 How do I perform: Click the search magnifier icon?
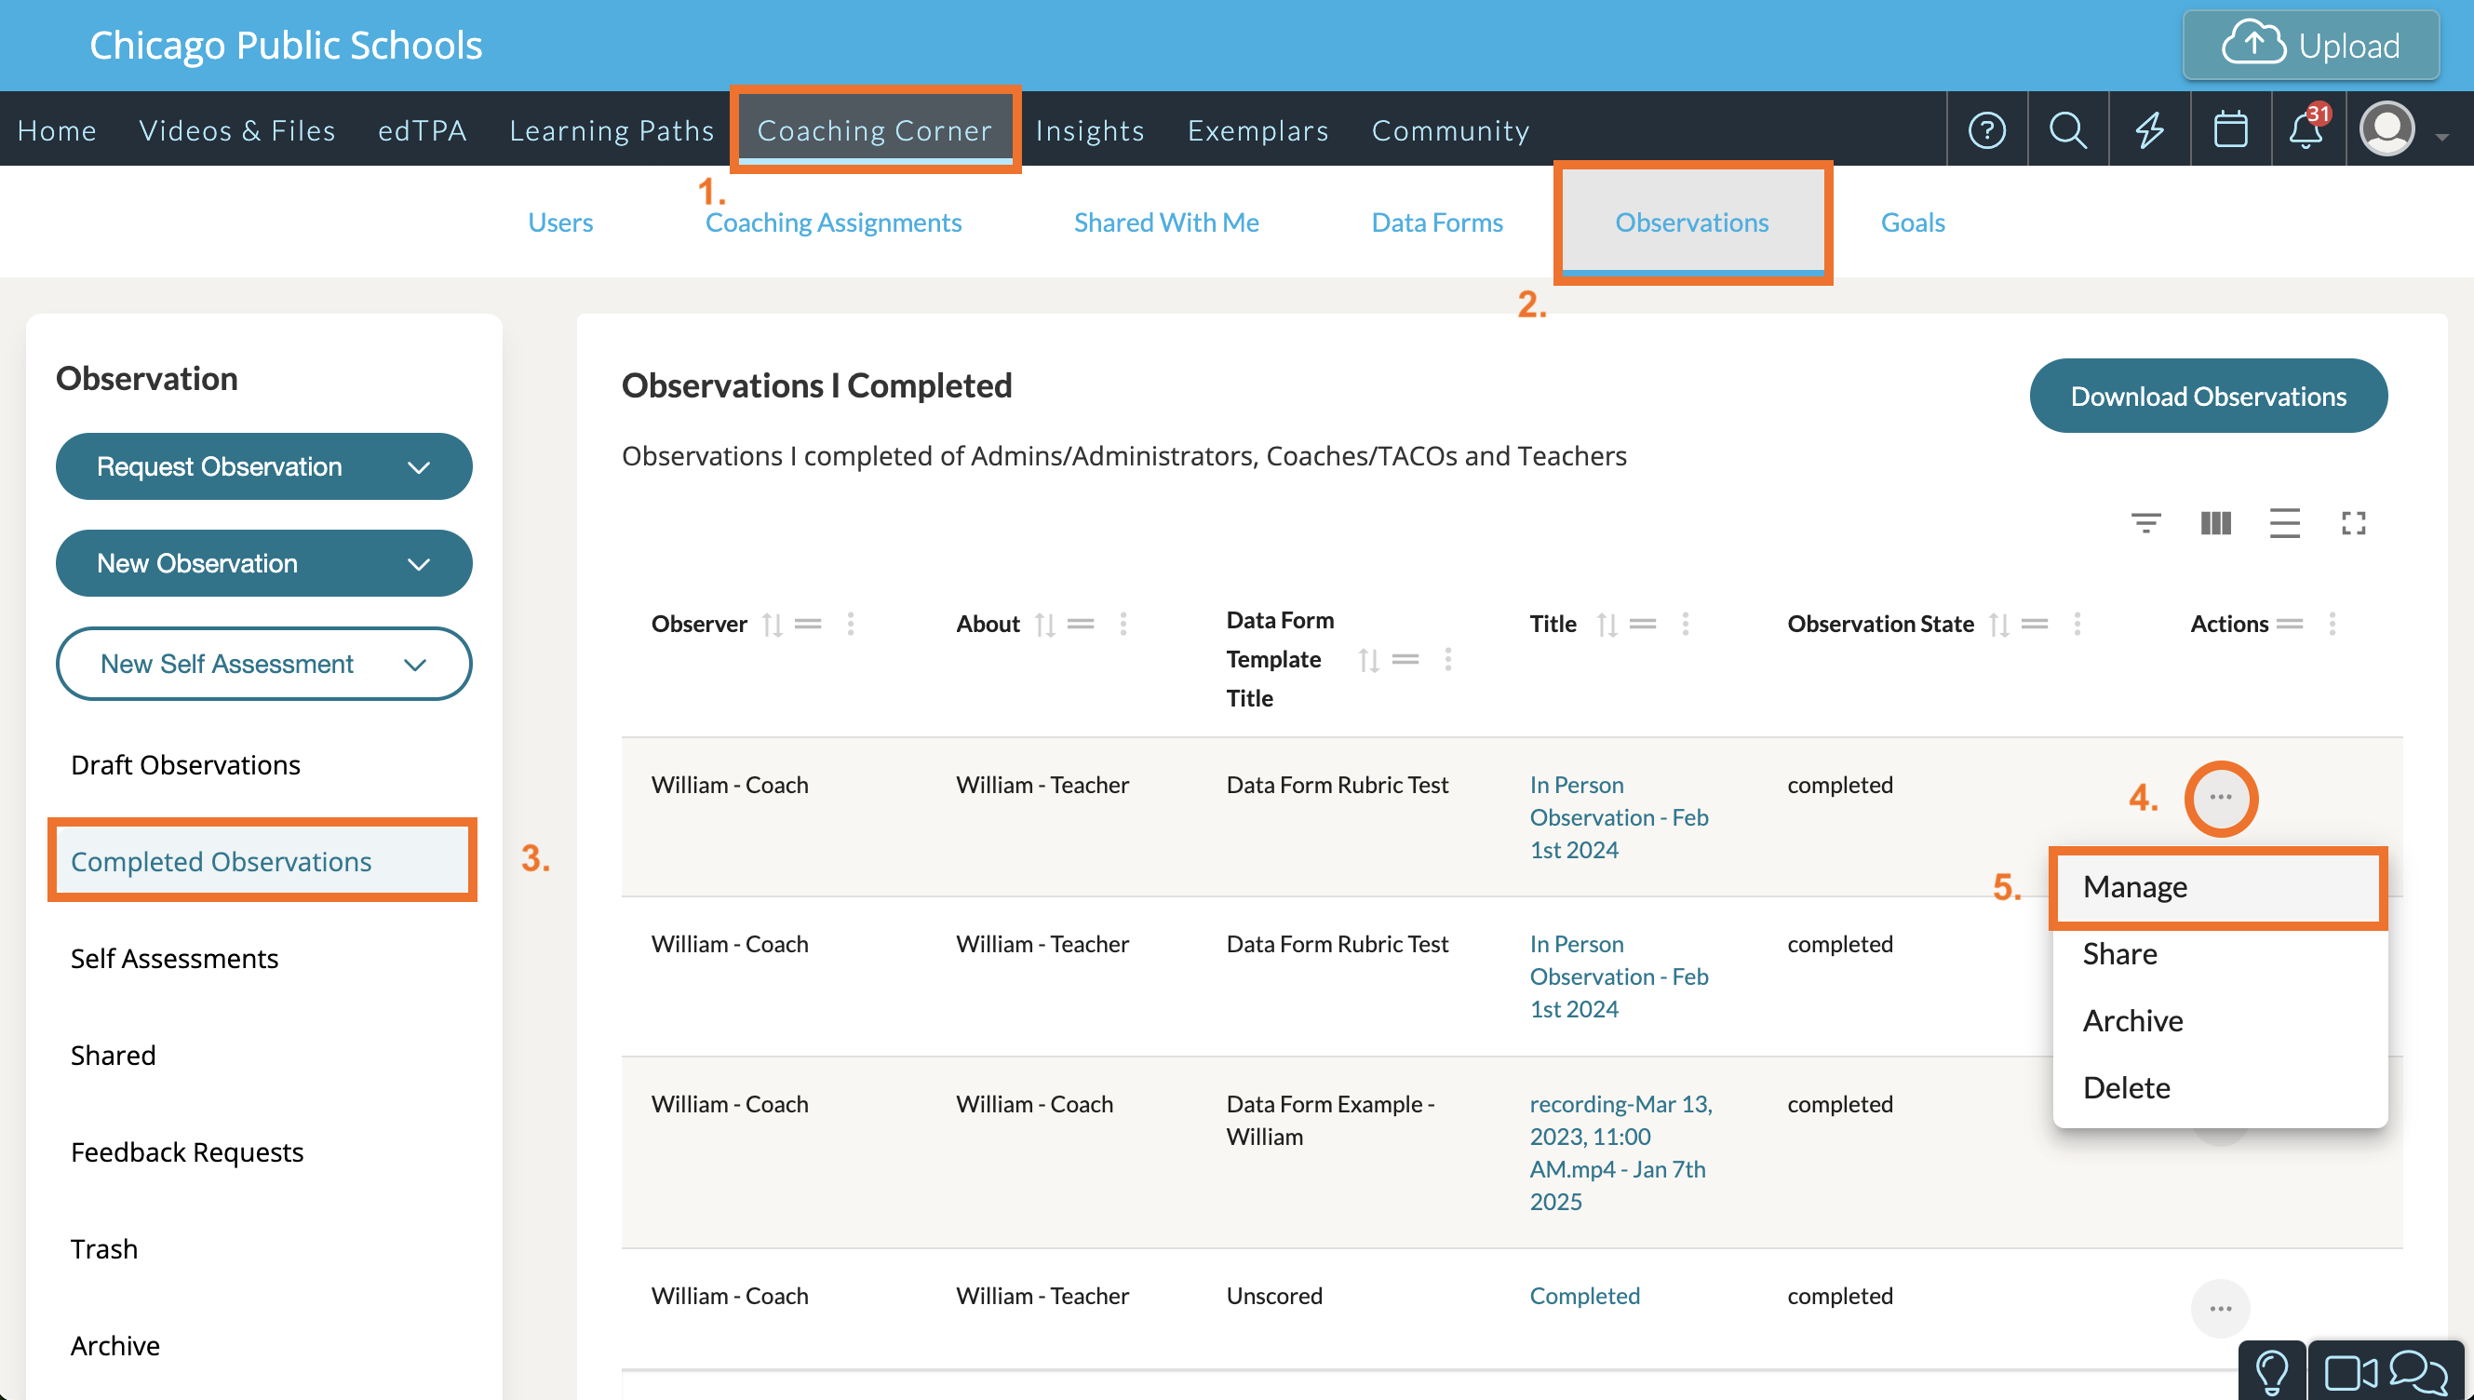pos(2067,129)
